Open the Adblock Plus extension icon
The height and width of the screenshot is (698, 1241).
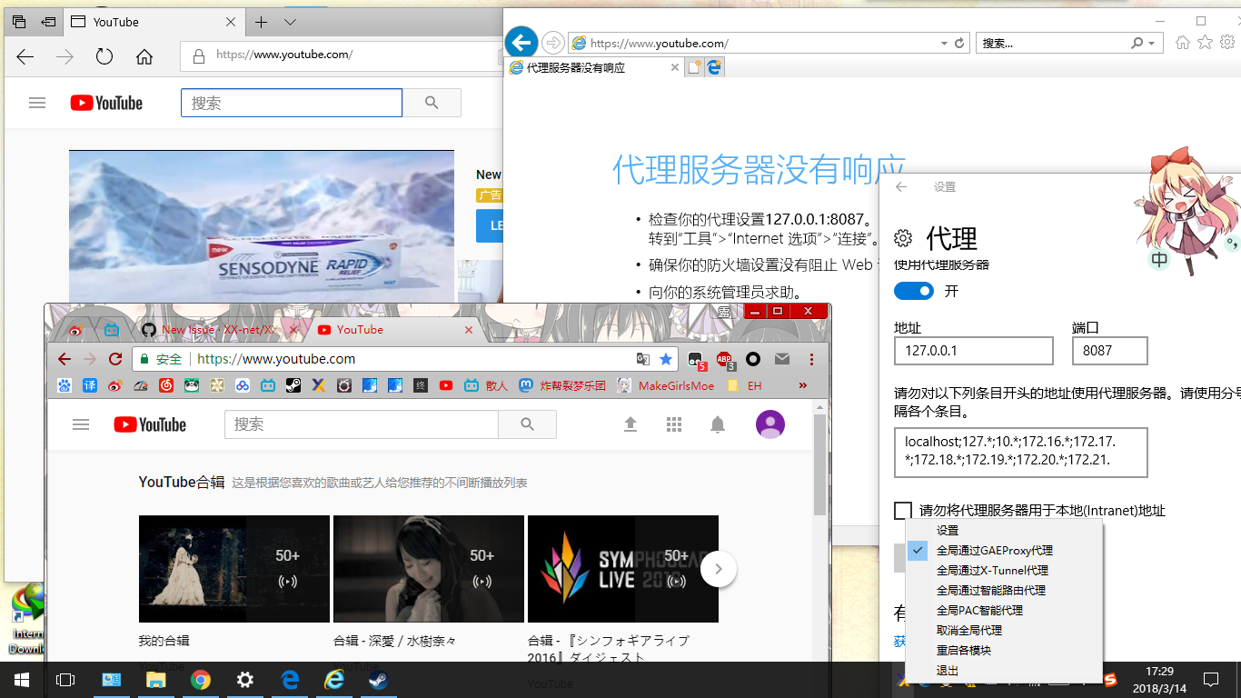pos(724,360)
